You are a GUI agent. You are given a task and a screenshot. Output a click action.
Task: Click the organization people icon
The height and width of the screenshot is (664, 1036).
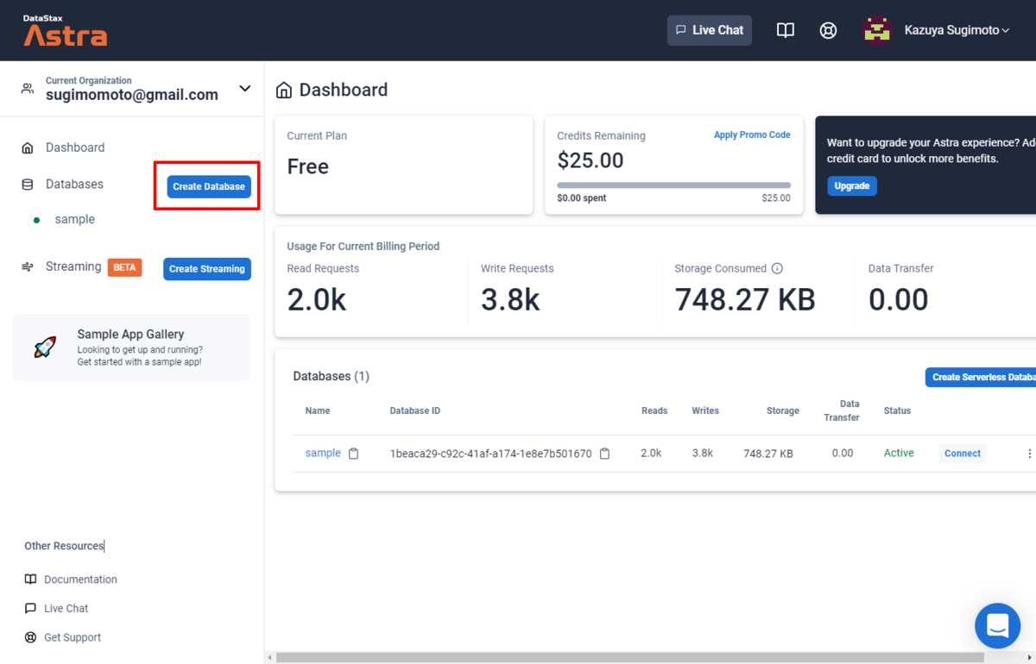(28, 88)
